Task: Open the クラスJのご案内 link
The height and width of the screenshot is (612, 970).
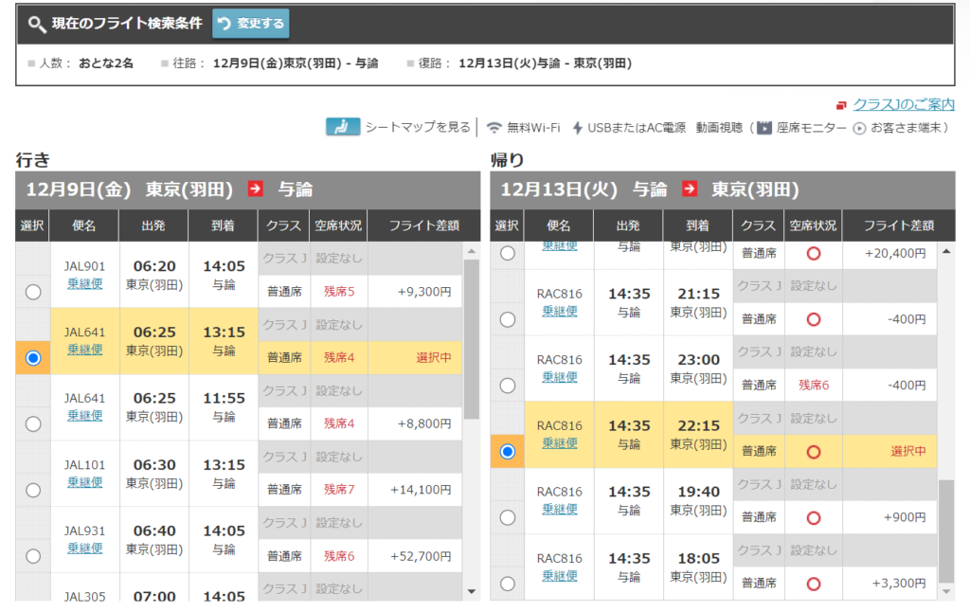Action: (903, 104)
